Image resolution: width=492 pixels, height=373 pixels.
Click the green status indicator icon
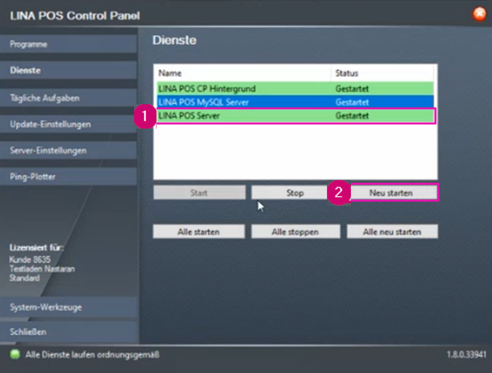click(15, 355)
